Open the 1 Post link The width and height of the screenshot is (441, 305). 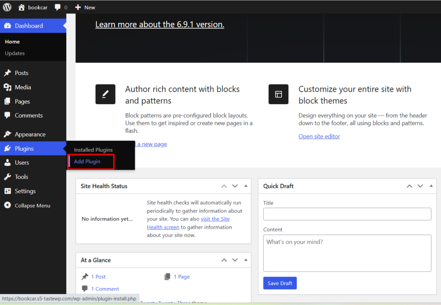tap(98, 277)
